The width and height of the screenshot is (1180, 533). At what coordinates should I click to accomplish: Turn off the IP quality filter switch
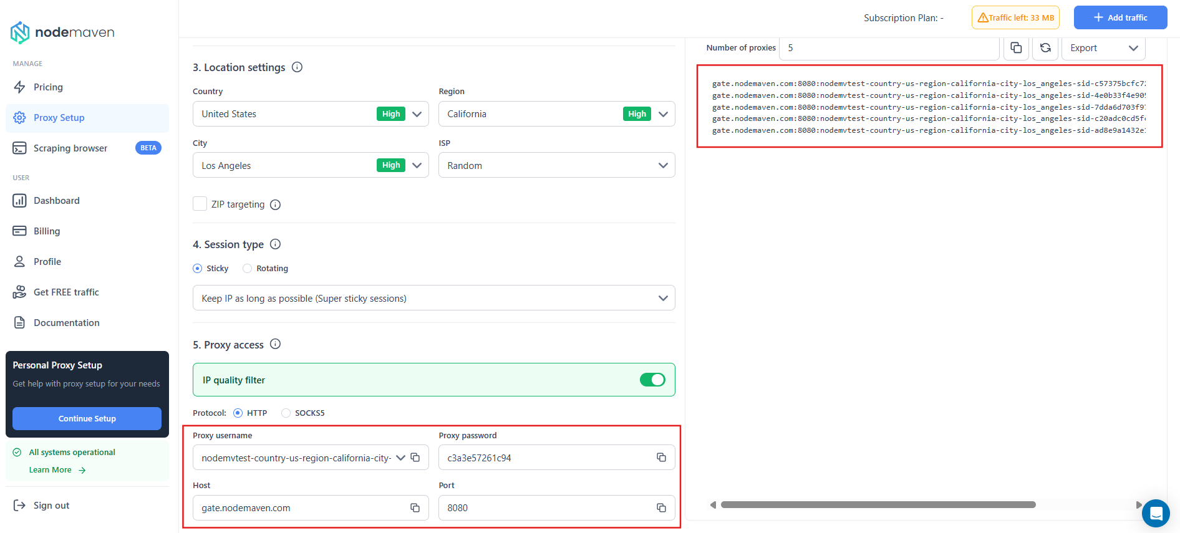point(652,380)
